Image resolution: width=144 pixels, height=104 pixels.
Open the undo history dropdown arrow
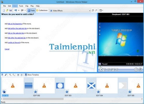pos(19,10)
